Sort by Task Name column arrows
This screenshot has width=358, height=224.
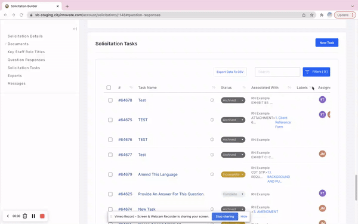click(x=214, y=87)
